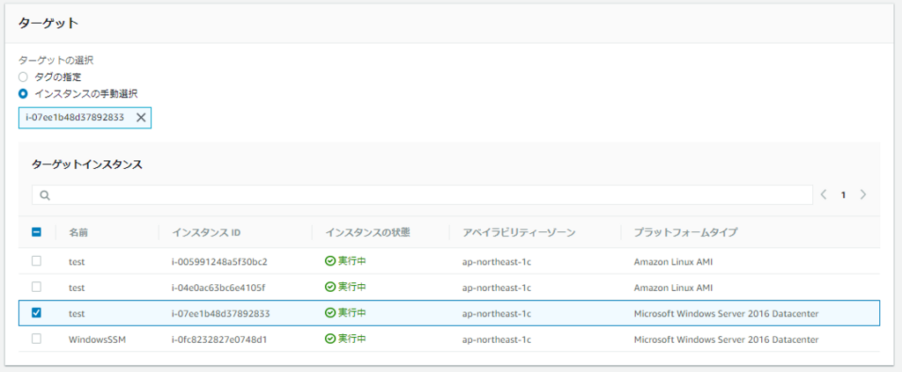
Task: Click the ターゲットインスタンス heading
Action: (x=87, y=164)
